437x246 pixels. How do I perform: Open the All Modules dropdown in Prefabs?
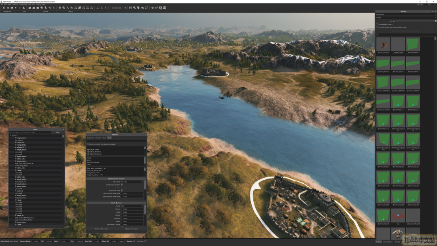click(405, 14)
